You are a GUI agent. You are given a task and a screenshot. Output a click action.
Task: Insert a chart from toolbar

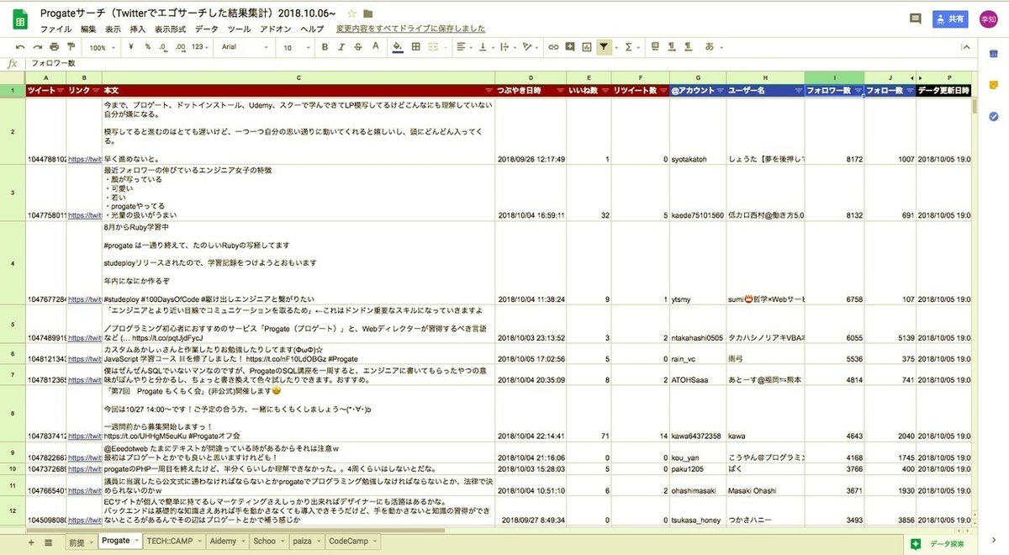[x=587, y=47]
